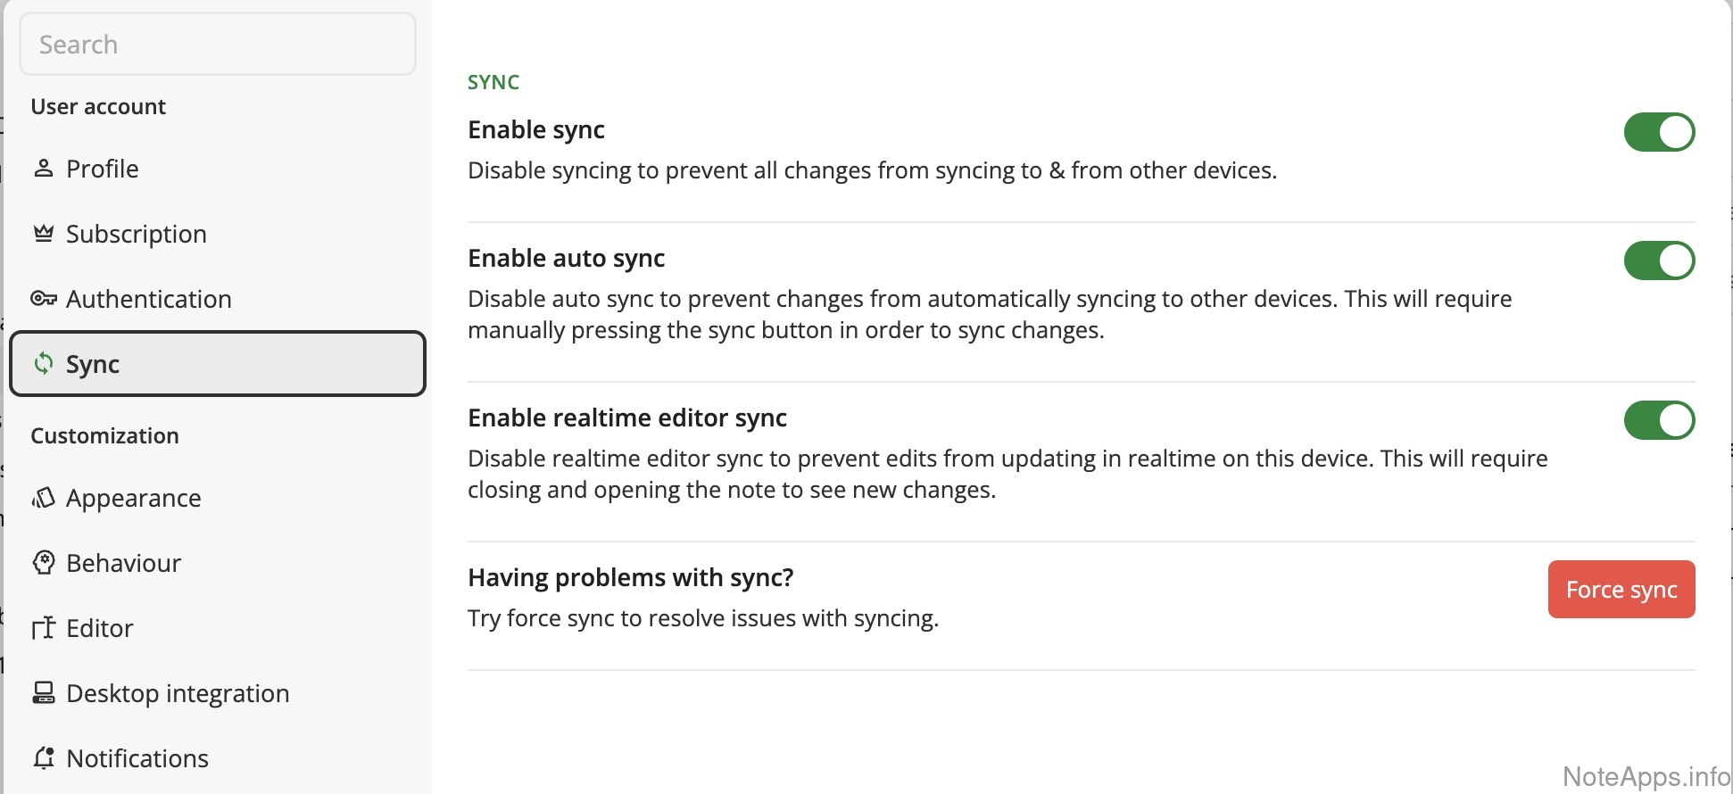Go to the Subscription text entry
The height and width of the screenshot is (794, 1733).
137,234
